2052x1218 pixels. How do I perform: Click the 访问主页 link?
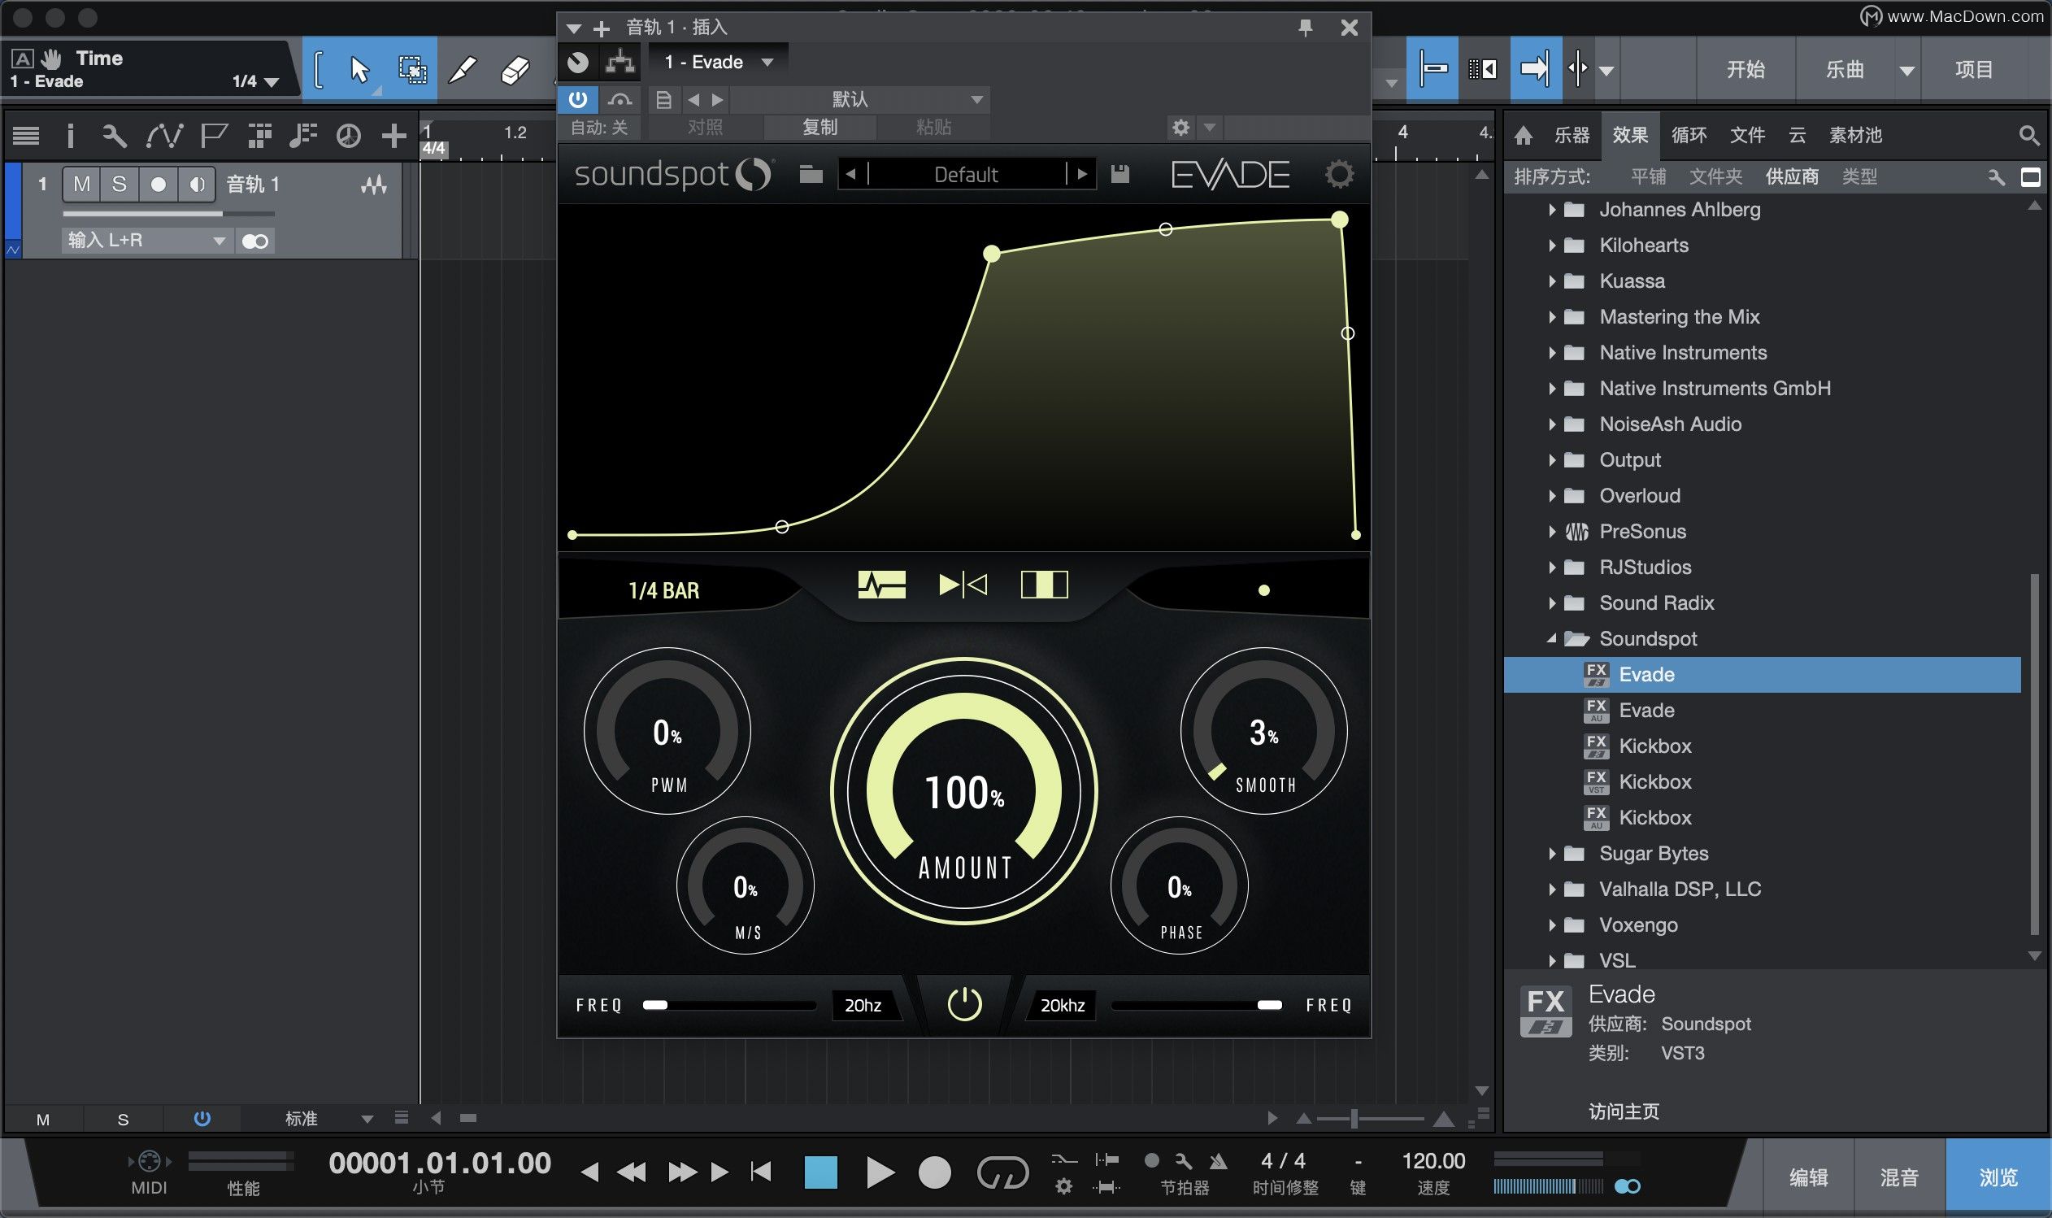coord(1624,1111)
